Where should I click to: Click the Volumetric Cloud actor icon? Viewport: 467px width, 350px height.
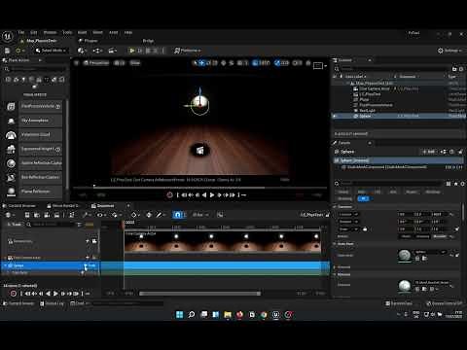(x=11, y=135)
